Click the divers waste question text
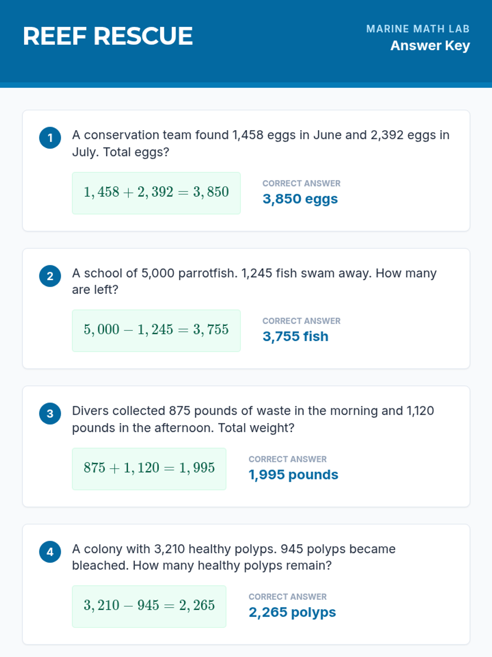The image size is (492, 657). [253, 419]
